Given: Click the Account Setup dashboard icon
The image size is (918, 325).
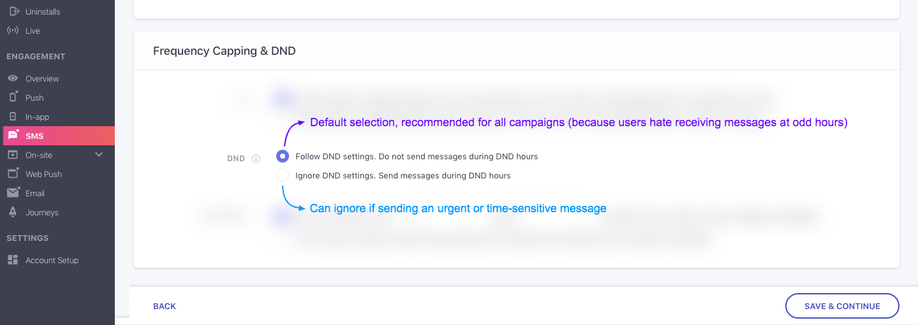Looking at the screenshot, I should click(13, 260).
